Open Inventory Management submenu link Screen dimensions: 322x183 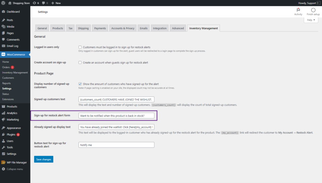click(x=15, y=73)
